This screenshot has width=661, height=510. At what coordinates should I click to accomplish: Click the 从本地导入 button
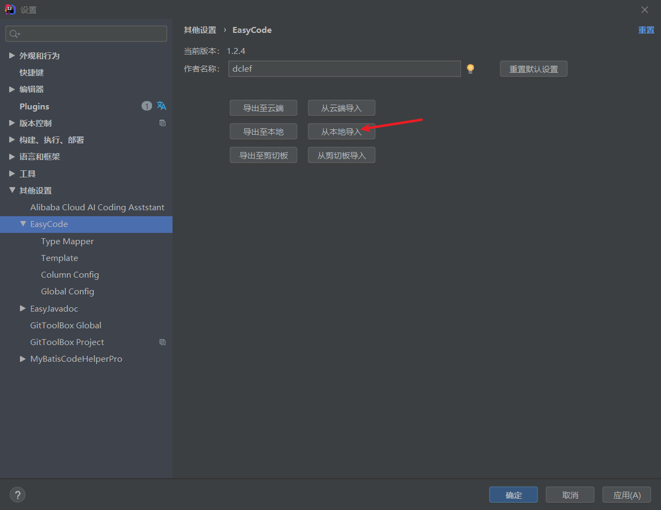[341, 132]
